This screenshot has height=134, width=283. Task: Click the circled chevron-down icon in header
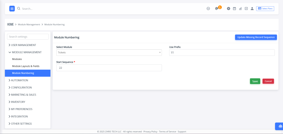[208, 9]
